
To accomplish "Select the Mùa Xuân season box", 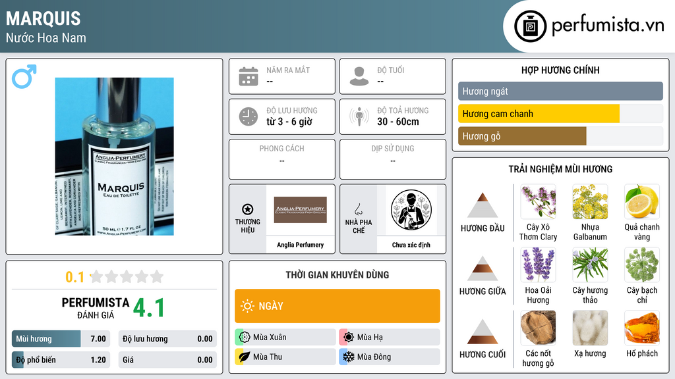I will [285, 338].
